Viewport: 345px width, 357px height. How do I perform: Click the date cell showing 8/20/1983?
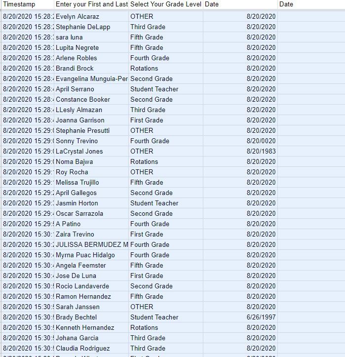tap(240, 151)
